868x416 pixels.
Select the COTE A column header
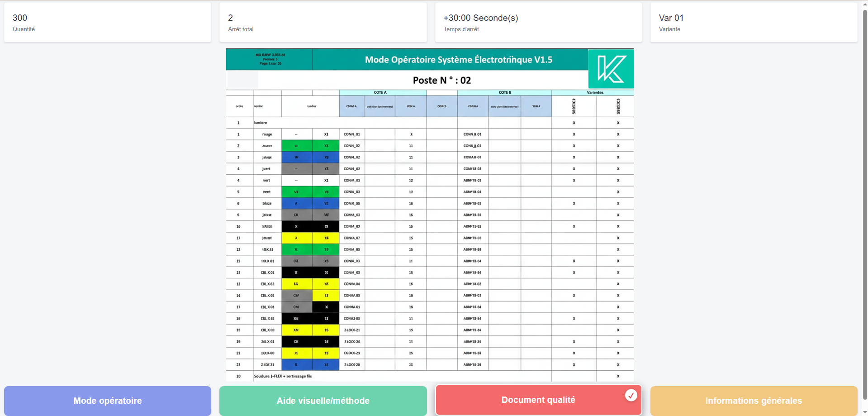tap(380, 92)
